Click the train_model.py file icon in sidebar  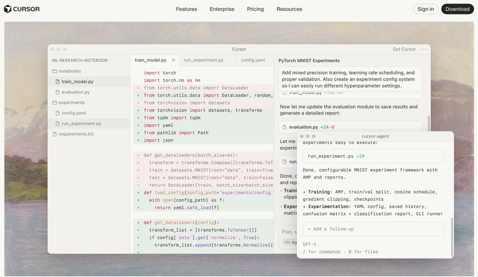pos(57,82)
